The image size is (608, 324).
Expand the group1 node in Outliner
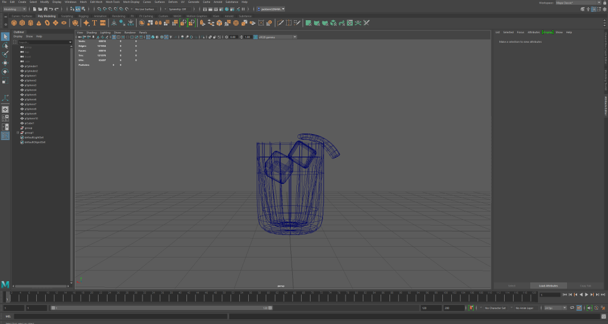point(18,132)
